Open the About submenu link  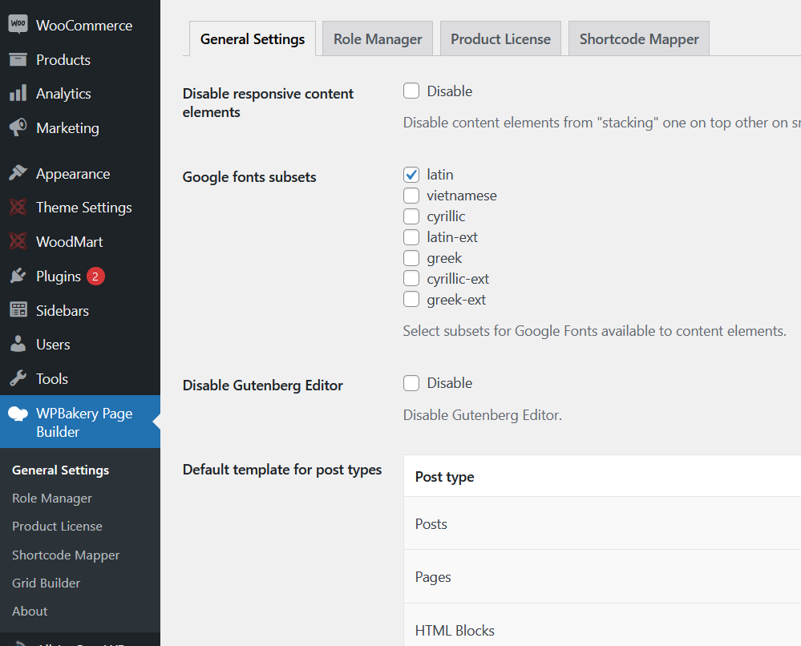point(30,611)
